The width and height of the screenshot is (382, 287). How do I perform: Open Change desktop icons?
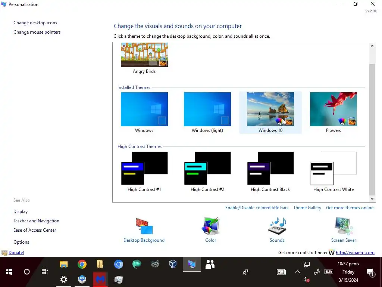click(35, 23)
